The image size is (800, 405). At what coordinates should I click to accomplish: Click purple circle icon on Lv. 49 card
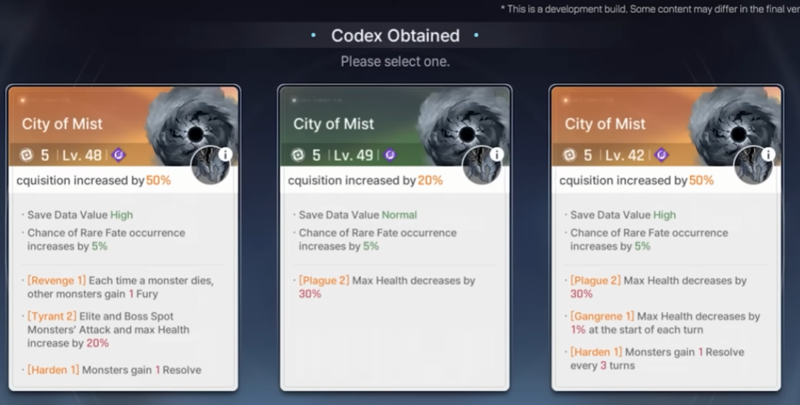coord(390,155)
